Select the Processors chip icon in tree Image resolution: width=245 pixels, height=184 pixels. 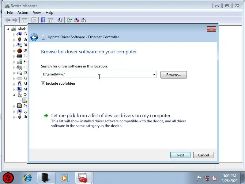pyautogui.click(x=20, y=106)
